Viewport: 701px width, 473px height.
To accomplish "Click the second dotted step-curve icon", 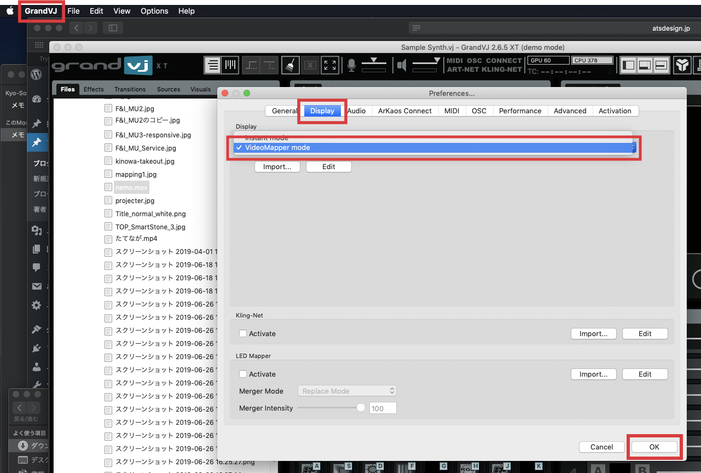I will point(269,65).
